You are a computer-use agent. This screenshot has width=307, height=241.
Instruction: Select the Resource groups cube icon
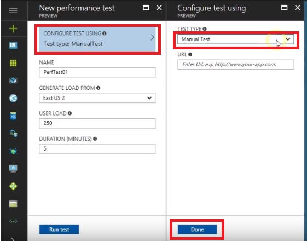pyautogui.click(x=13, y=81)
